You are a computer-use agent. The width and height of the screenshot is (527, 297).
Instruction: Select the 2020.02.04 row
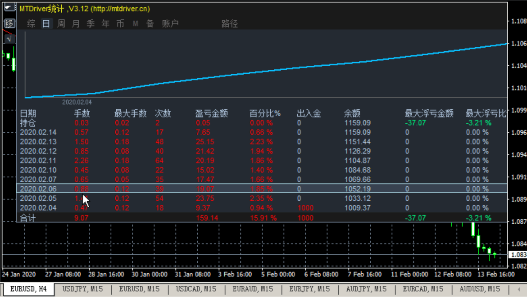point(262,208)
